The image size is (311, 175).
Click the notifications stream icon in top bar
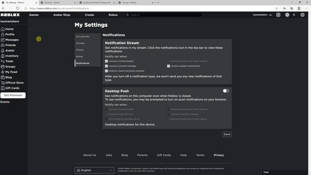(278, 15)
